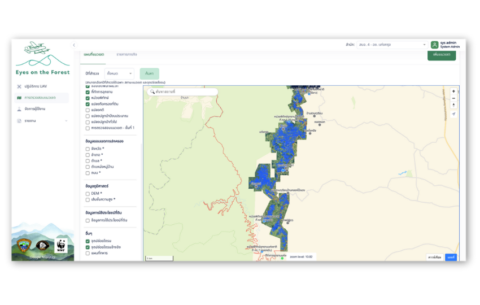Open the สำนัก office selector dropdown
This screenshot has width=480, height=305.
point(392,45)
